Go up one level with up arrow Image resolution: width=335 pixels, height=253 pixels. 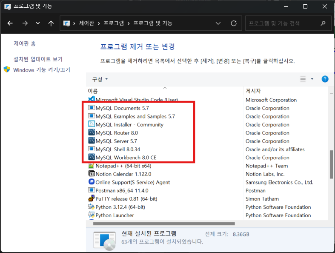pos(51,23)
